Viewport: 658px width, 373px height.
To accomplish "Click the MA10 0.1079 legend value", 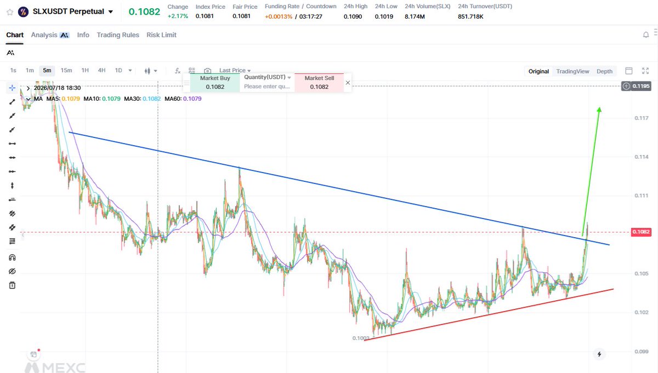I will click(101, 99).
